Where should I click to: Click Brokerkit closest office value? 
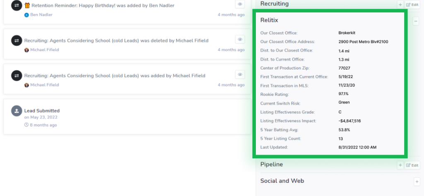pos(347,33)
